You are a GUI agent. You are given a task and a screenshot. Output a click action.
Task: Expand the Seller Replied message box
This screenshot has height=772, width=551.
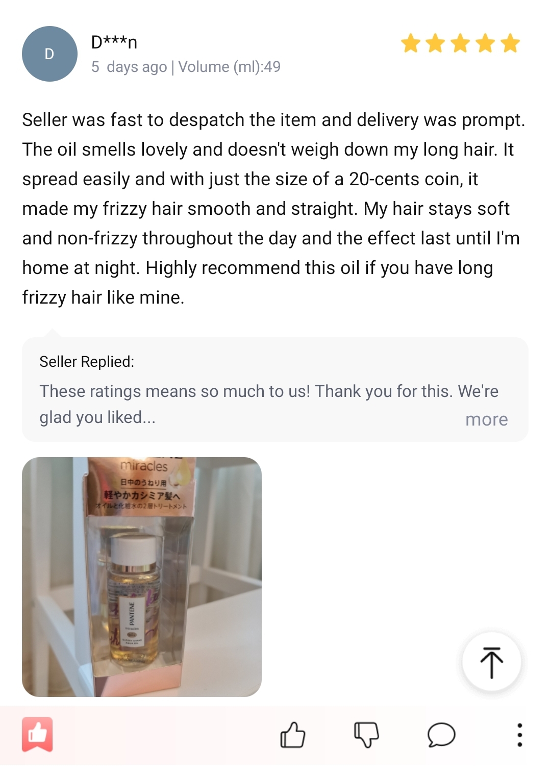275,389
